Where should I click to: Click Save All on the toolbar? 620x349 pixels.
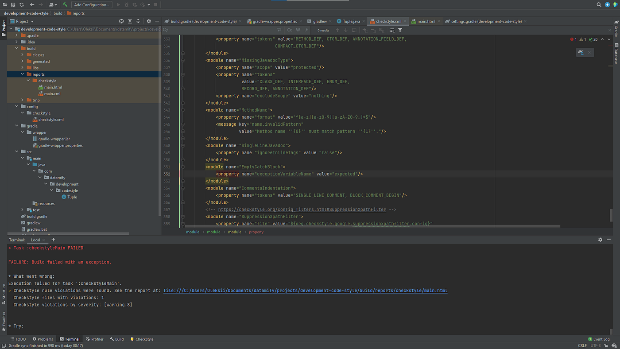(13, 4)
